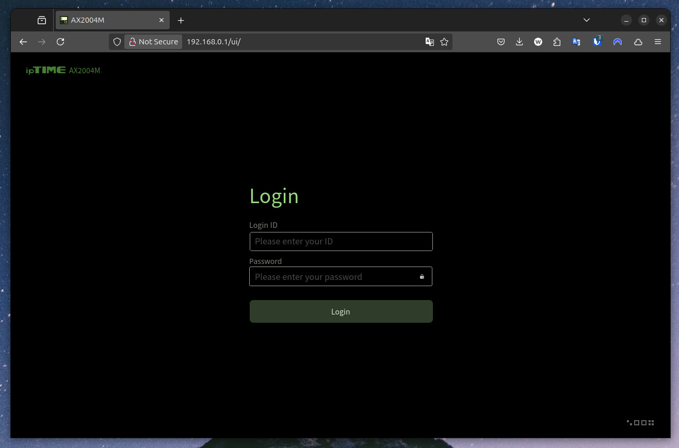Image resolution: width=679 pixels, height=448 pixels.
Task: Go back using the back arrow
Action: tap(23, 42)
